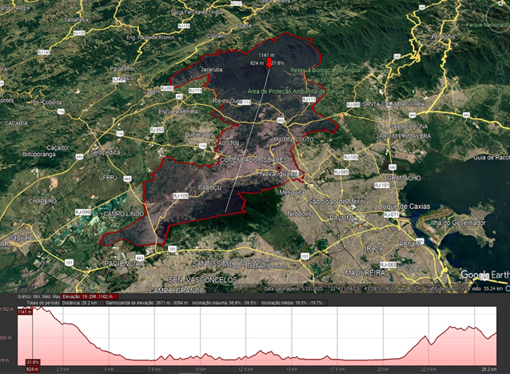Click the Seropédica place label
Image resolution: width=510 pixels, height=374 pixels.
pyautogui.click(x=106, y=151)
